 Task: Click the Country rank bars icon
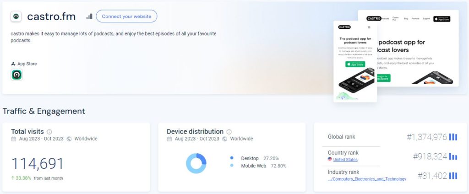coord(453,156)
